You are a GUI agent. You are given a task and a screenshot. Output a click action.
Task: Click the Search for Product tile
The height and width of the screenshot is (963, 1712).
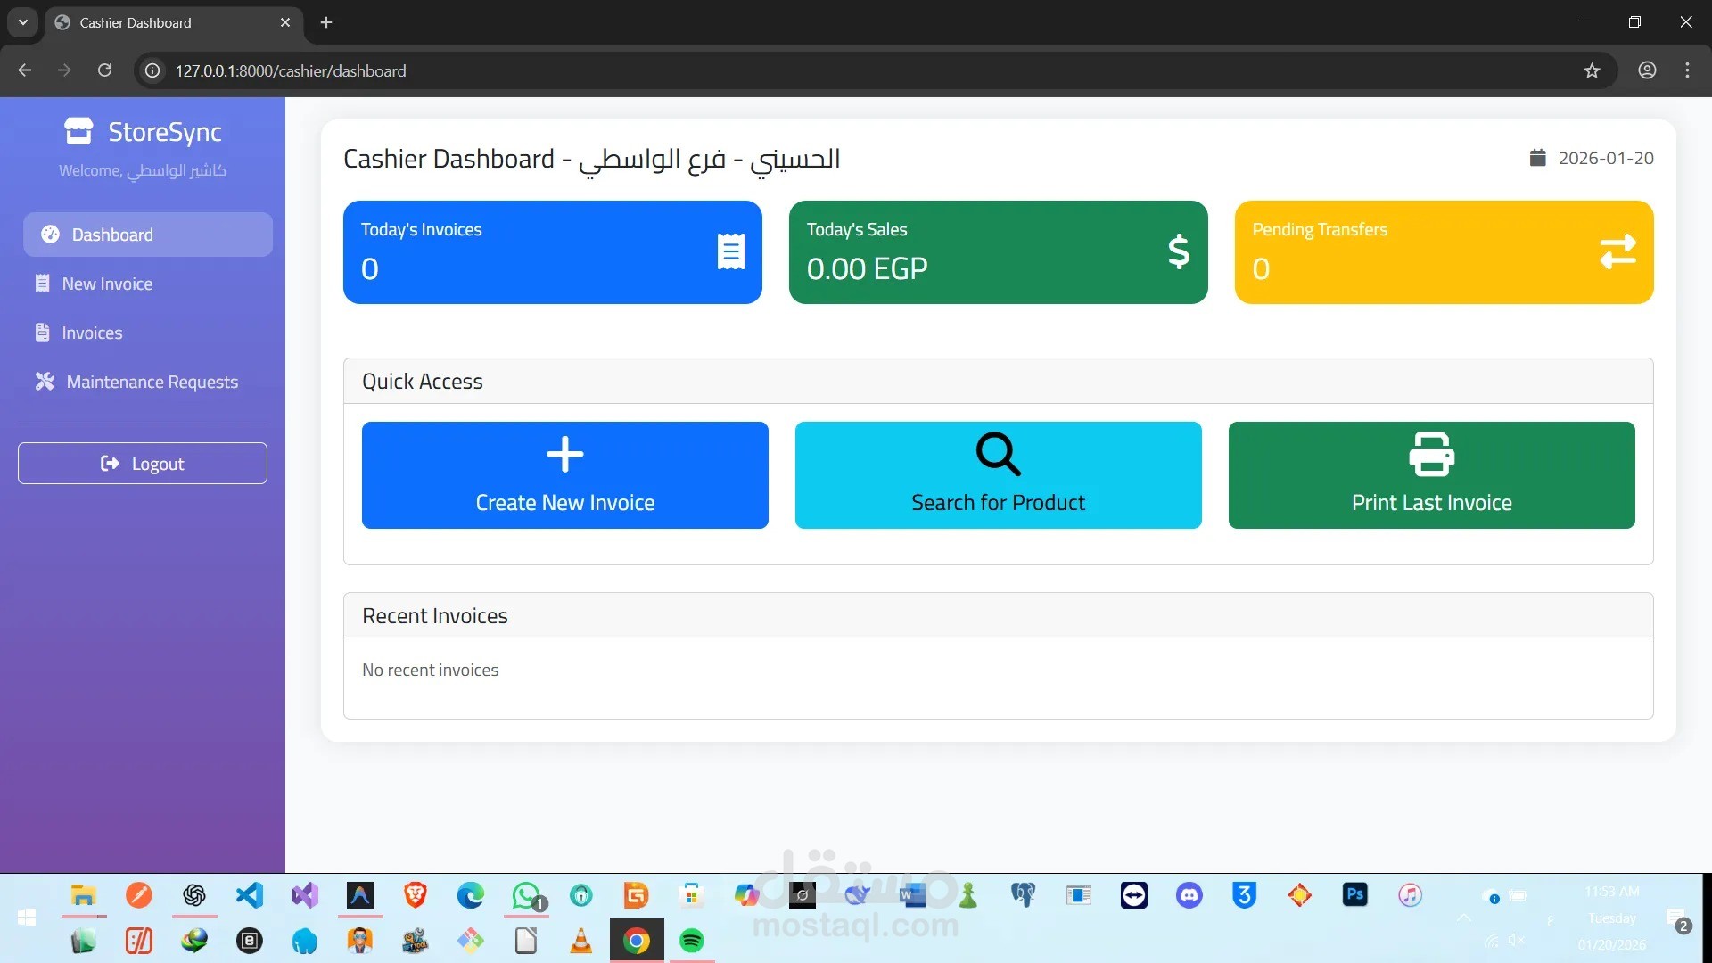point(998,475)
